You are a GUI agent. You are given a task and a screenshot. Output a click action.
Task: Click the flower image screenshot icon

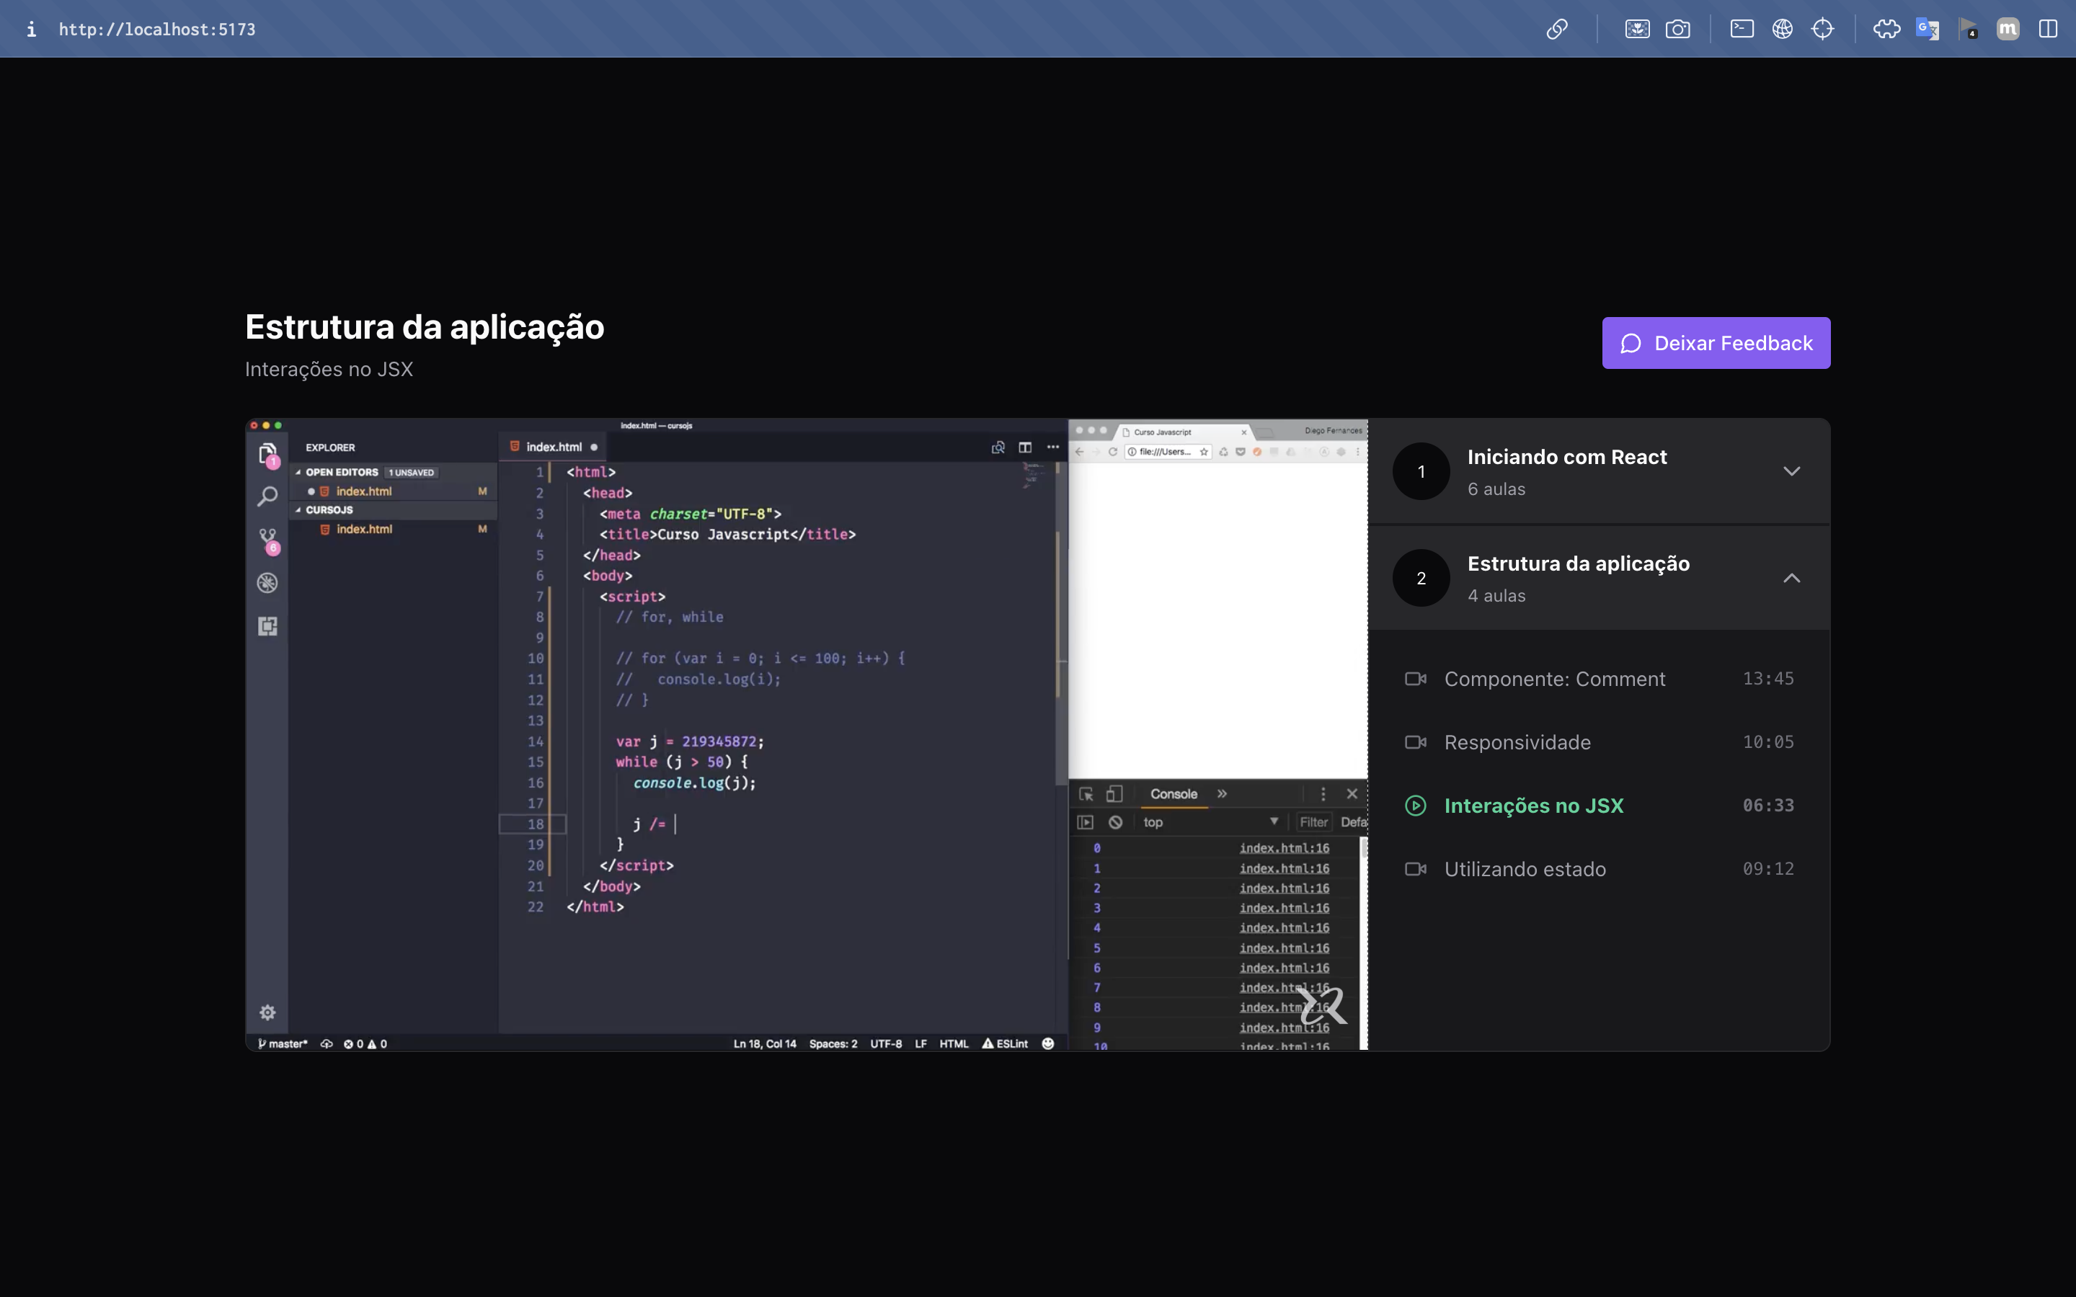point(1637,29)
